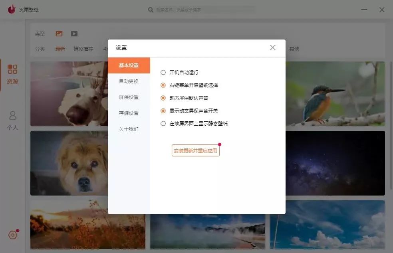
Task: Open the kingfisher bird wallpaper
Action: point(335,94)
